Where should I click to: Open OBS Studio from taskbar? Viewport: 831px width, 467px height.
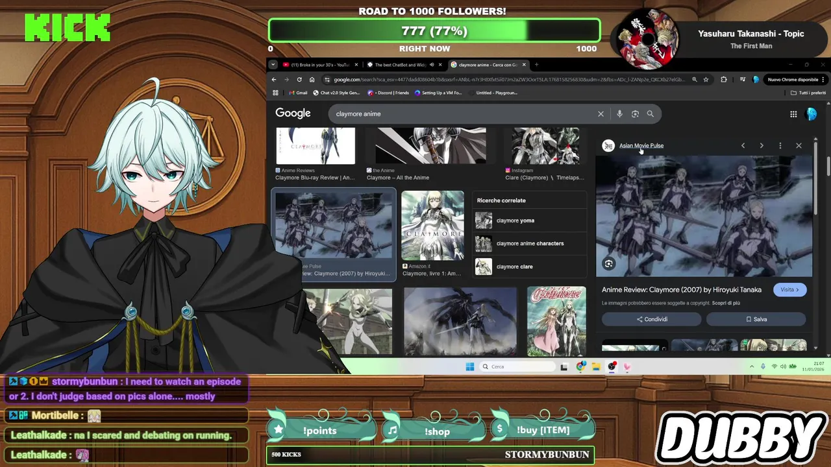coord(612,366)
